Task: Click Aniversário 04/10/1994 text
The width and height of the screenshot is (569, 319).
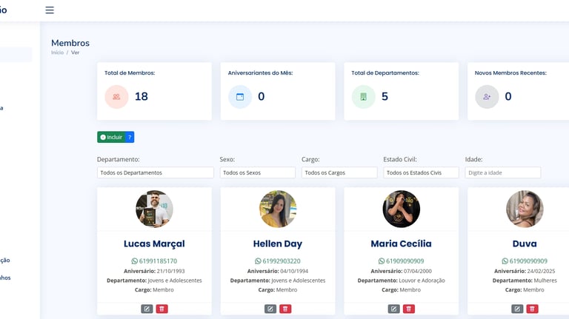Action: pos(278,271)
